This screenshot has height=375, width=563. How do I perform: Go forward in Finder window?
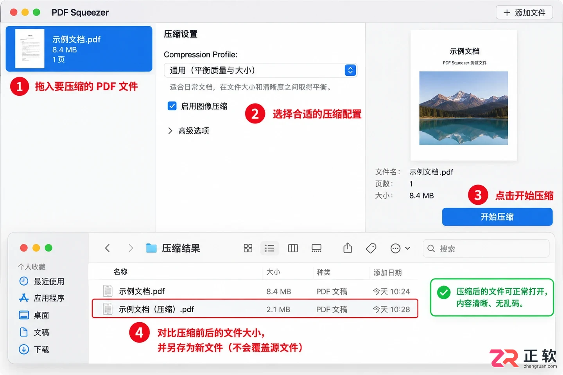tap(131, 248)
